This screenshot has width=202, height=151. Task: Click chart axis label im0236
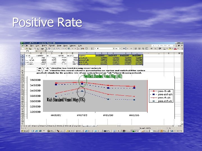tap(108, 115)
